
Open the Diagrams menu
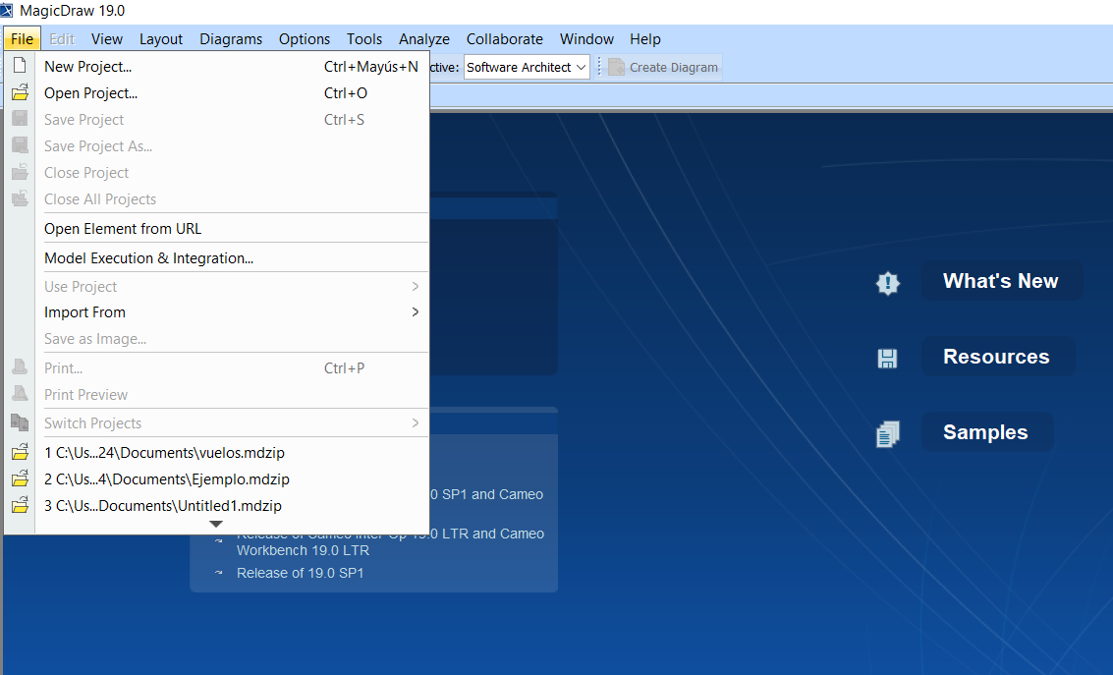(x=231, y=39)
